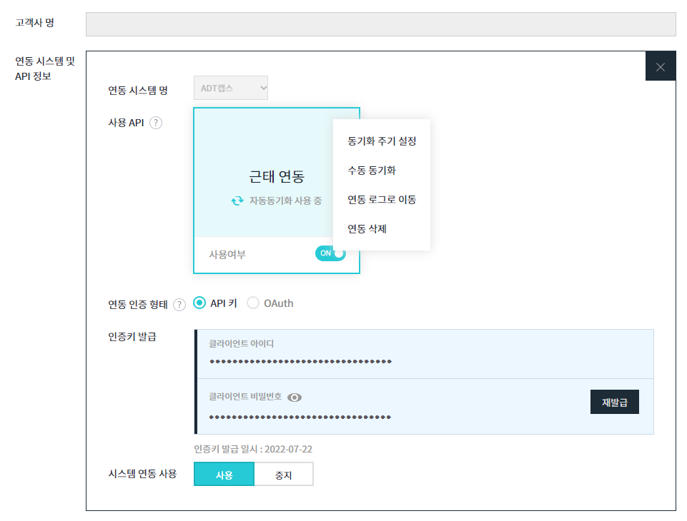Click the 사용 button for 시스템 연동
The image size is (687, 521).
(x=224, y=475)
